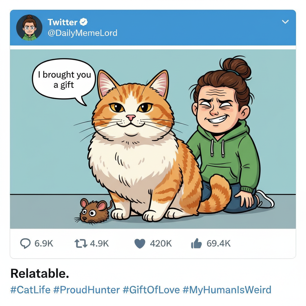Click the "I brought you a gift" speech bubble
The height and width of the screenshot is (306, 306).
coord(64,80)
